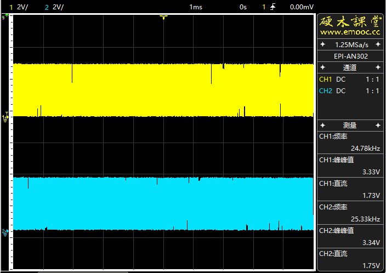Toggle the CH1 channel label

point(326,79)
